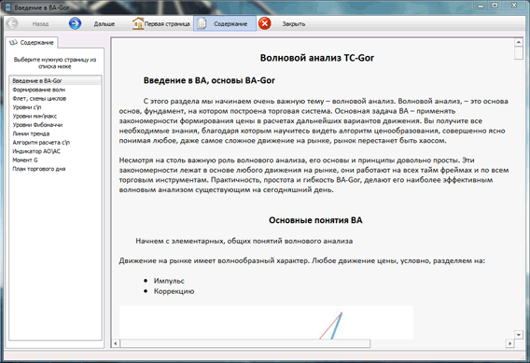The height and width of the screenshot is (363, 530).
Task: Select the Содержание sidebar tab
Action: pos(32,43)
